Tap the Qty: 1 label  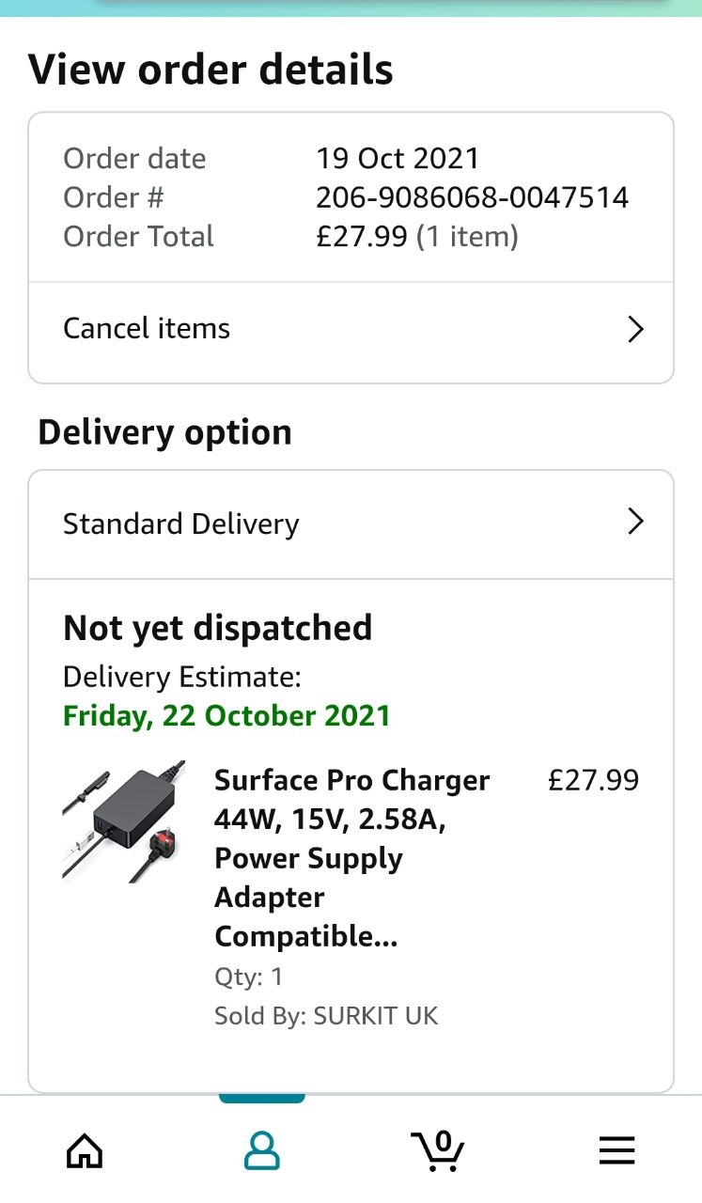coord(248,976)
